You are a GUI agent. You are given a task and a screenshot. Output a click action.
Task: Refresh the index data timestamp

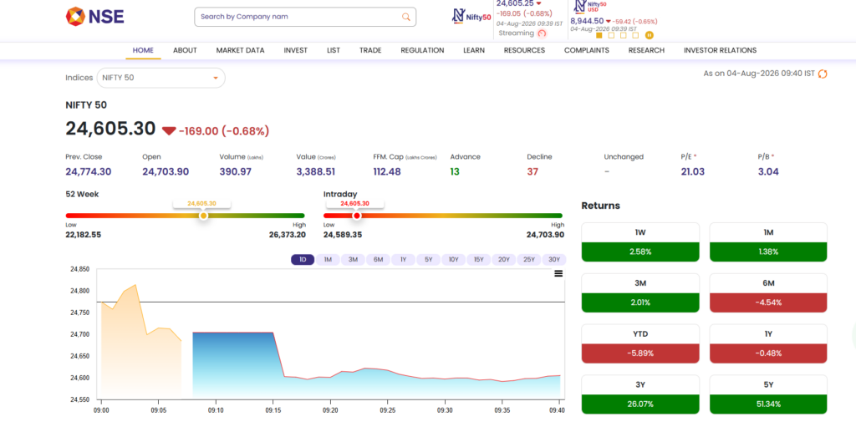point(823,74)
